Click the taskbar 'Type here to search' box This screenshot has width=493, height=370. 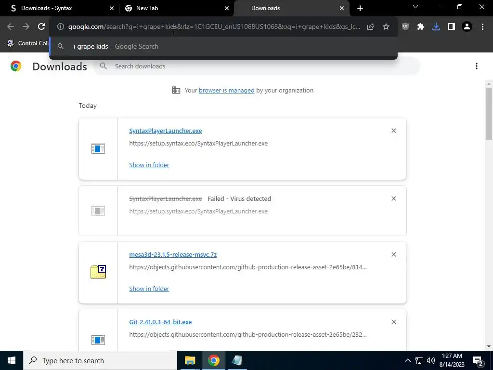pyautogui.click(x=100, y=360)
